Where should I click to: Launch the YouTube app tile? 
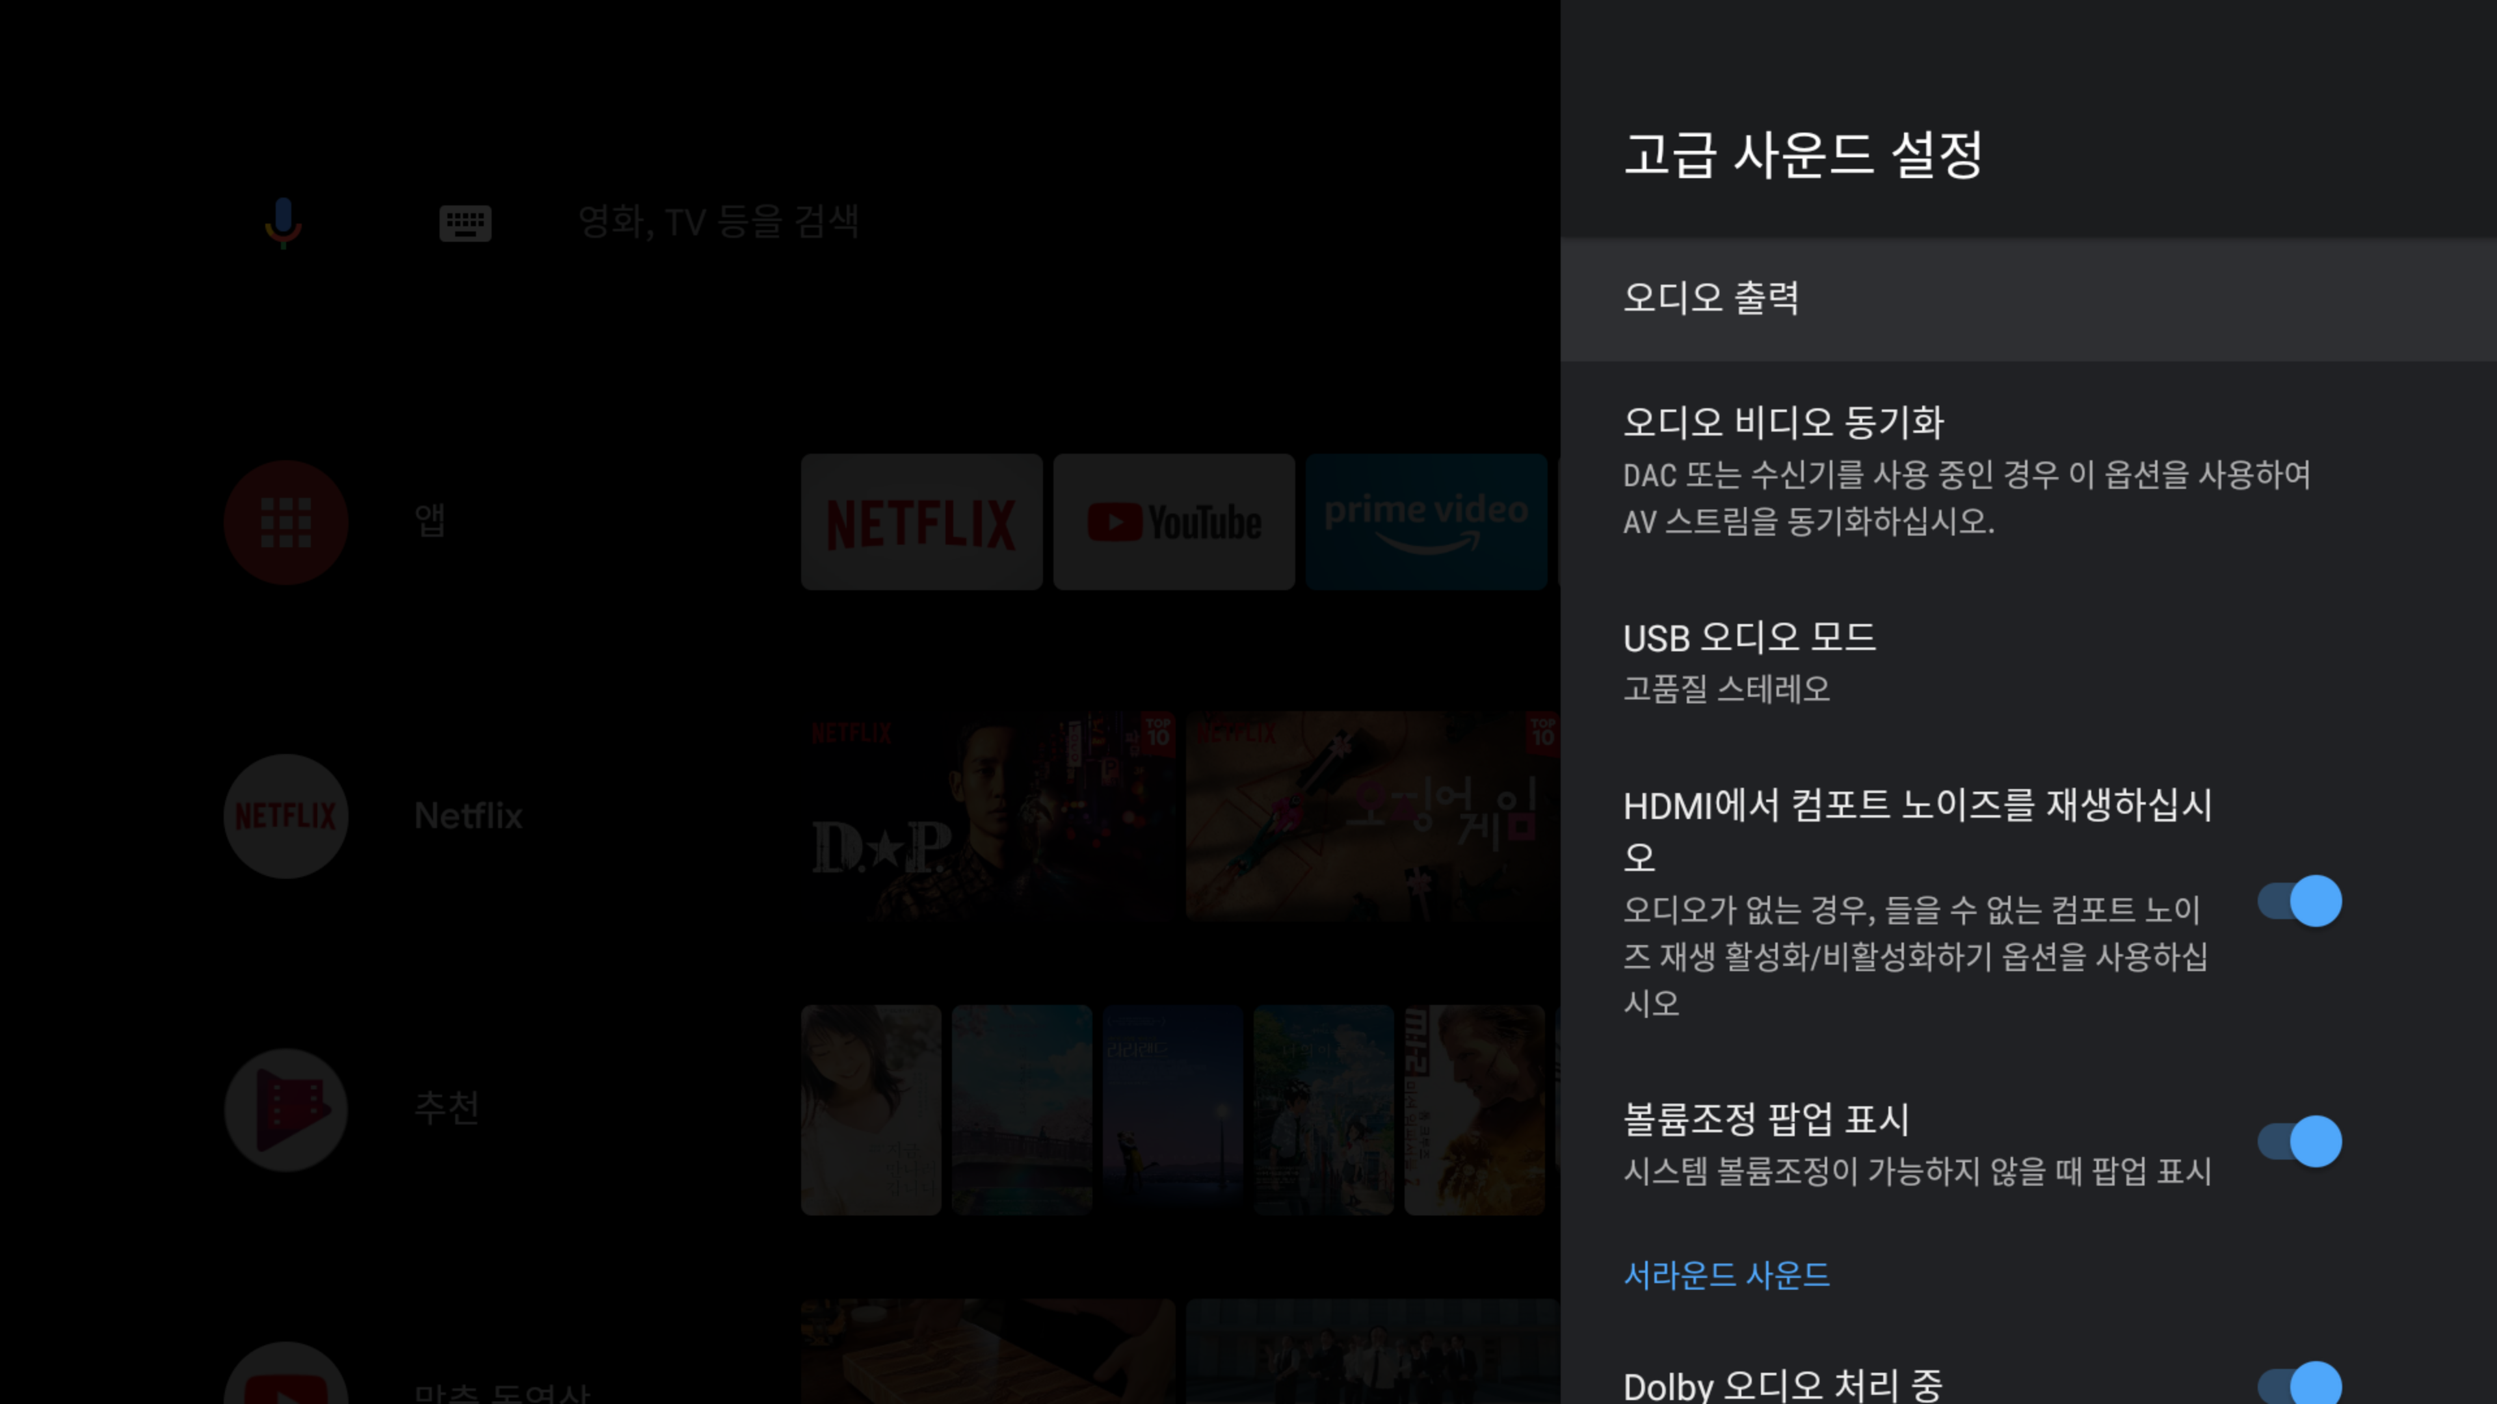click(x=1174, y=522)
